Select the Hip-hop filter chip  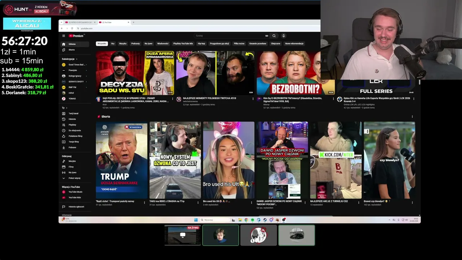coord(201,44)
